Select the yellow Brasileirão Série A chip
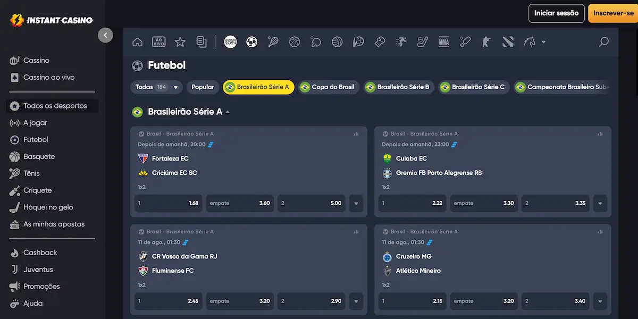 (258, 87)
